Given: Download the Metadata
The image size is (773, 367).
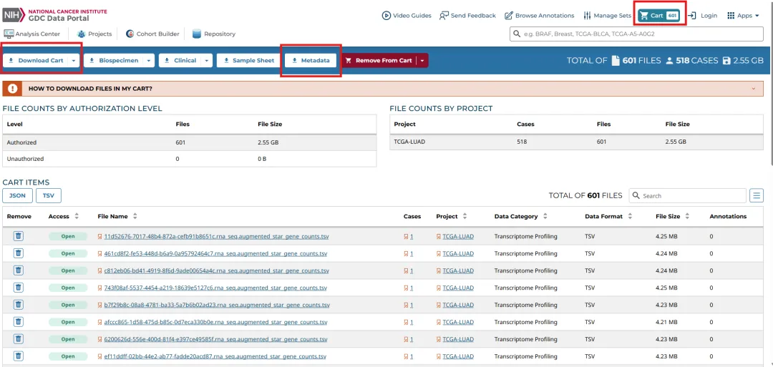Looking at the screenshot, I should [x=311, y=61].
